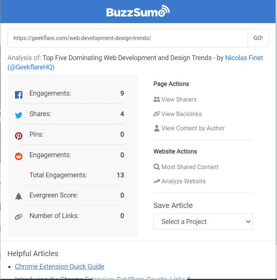Image resolution: width=277 pixels, height=280 pixels.
Task: Click the @GeekflareHQ handle link
Action: click(x=31, y=67)
